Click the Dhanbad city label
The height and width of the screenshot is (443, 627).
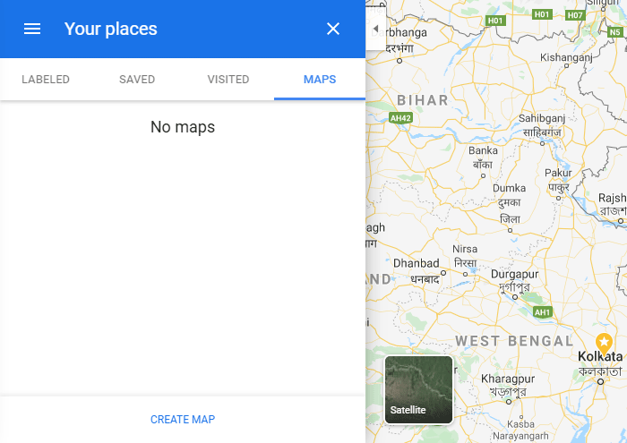pos(416,264)
